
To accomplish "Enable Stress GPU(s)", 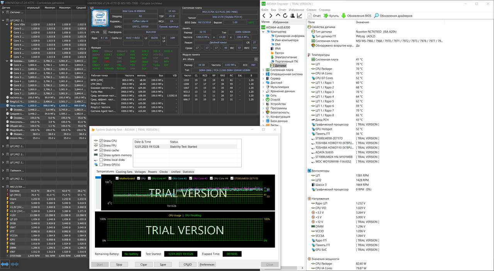I will (x=101, y=165).
